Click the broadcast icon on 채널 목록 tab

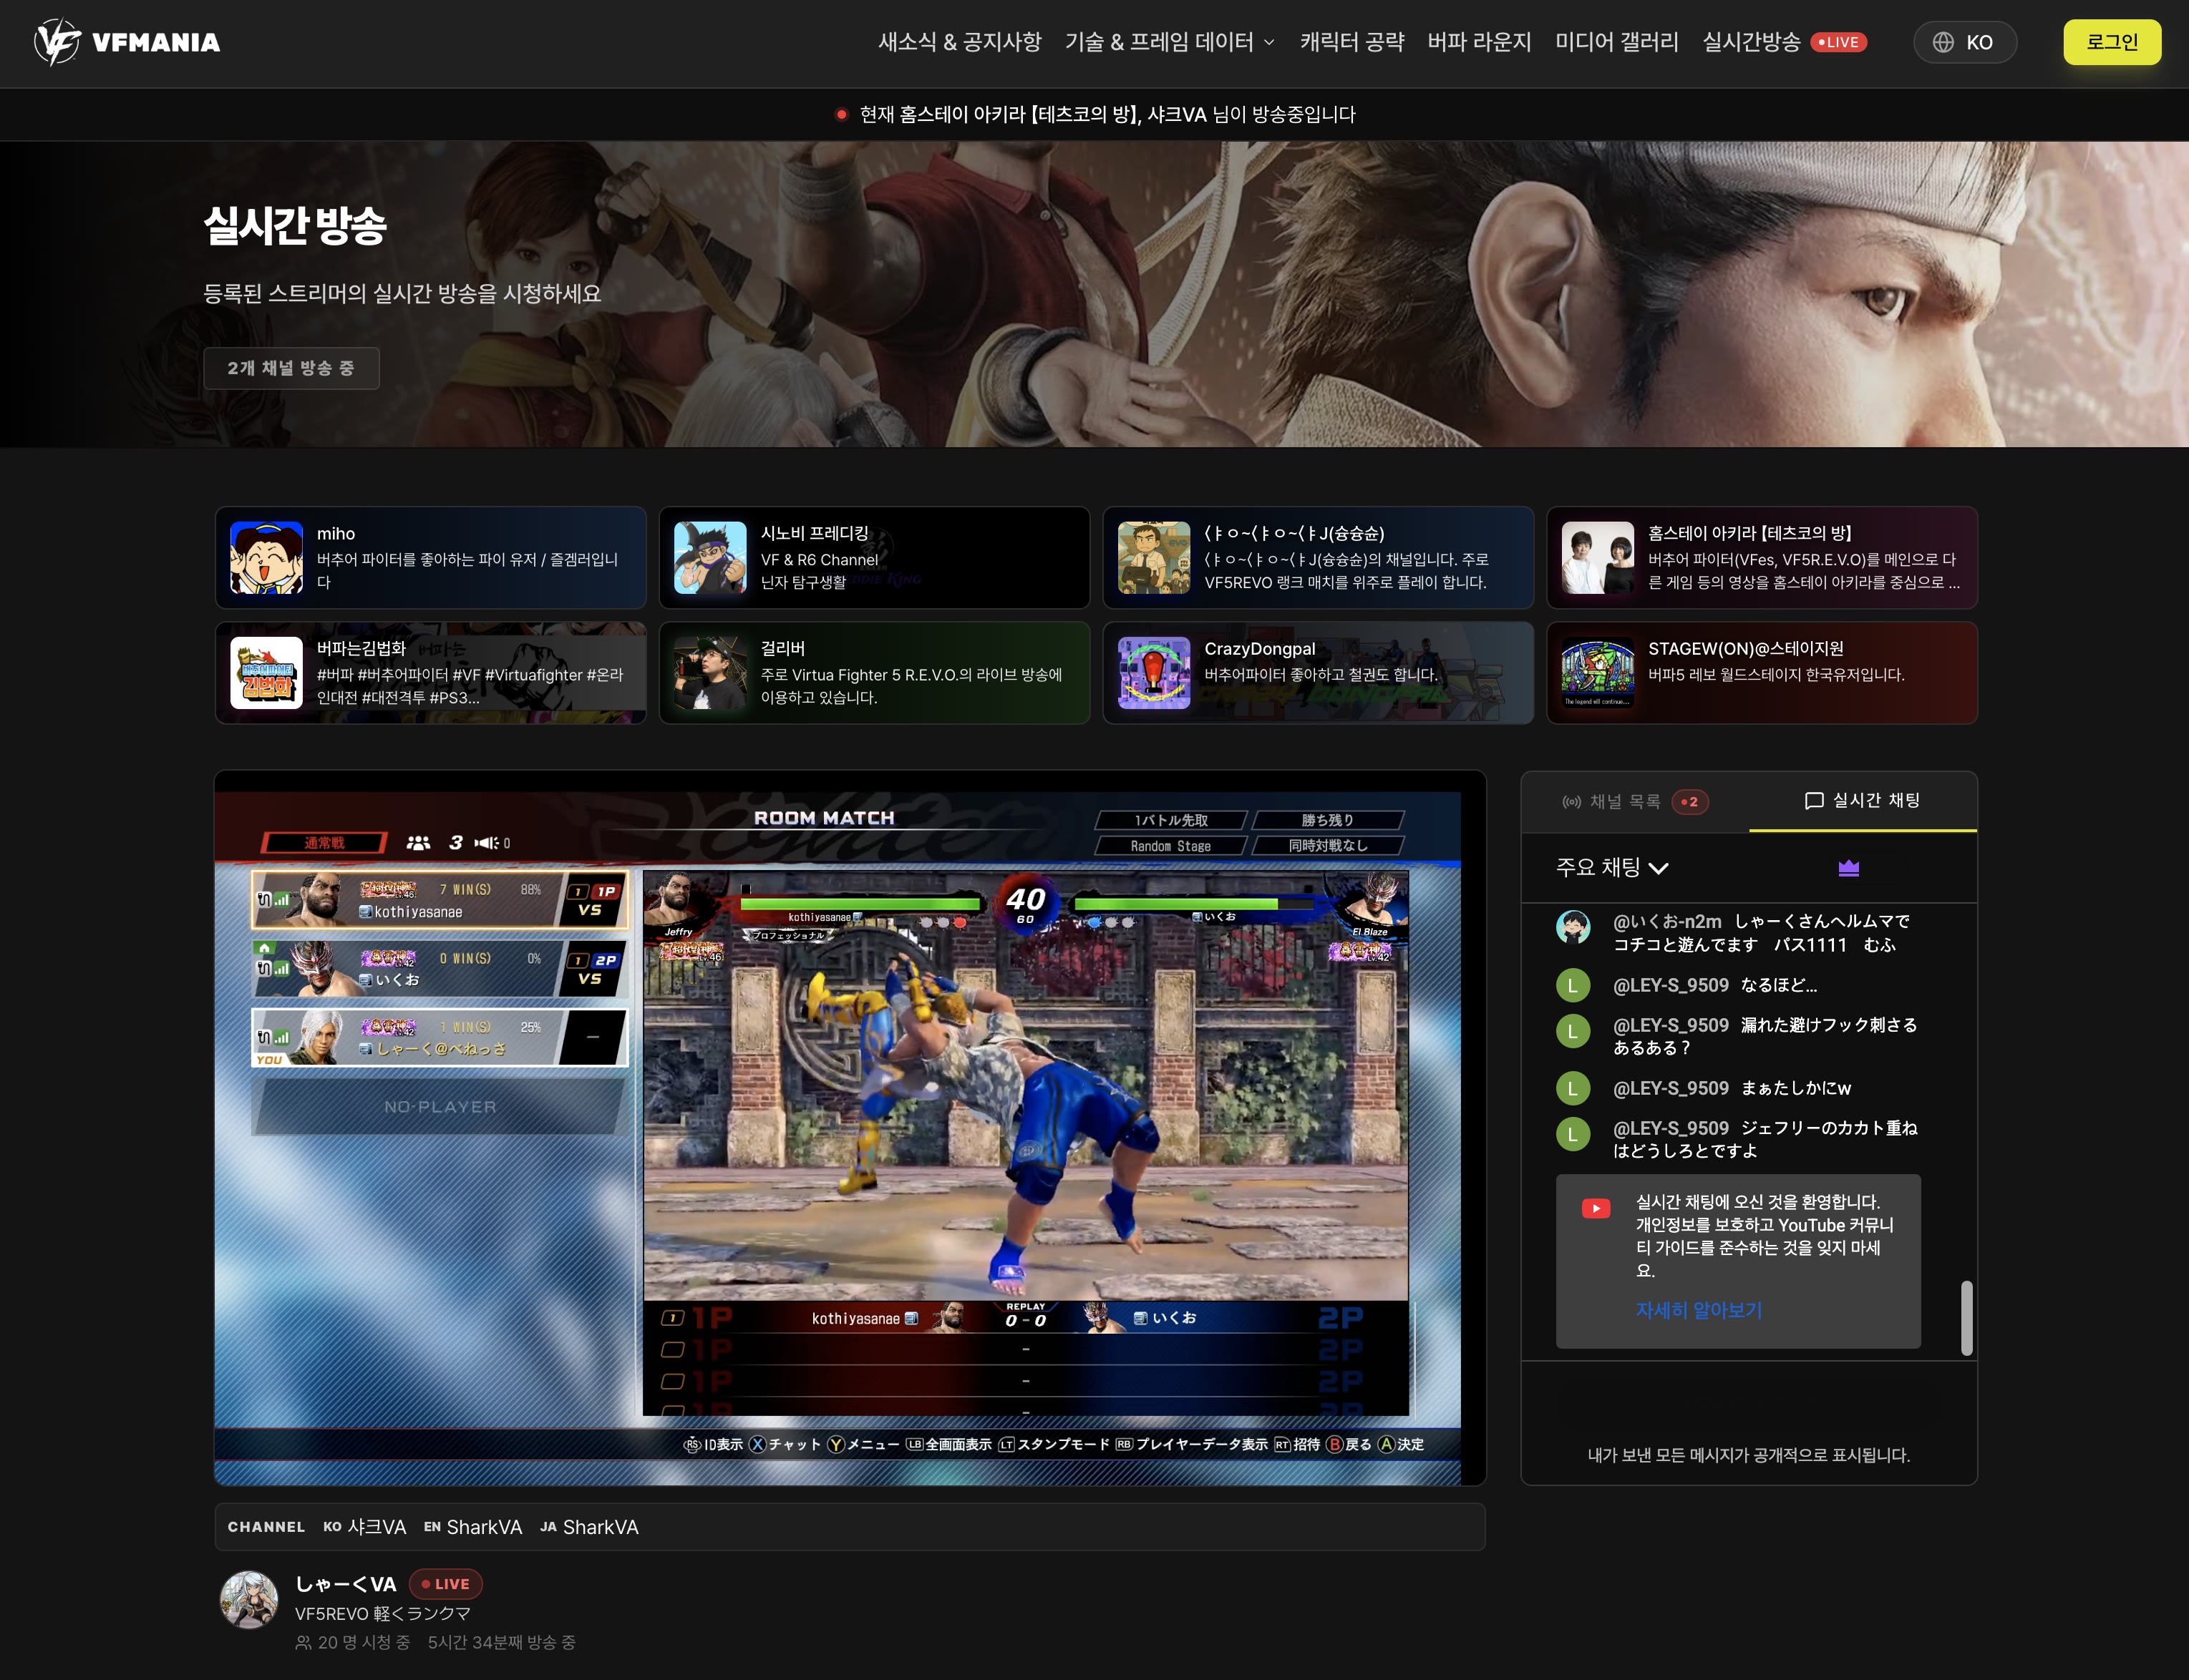click(x=1572, y=802)
